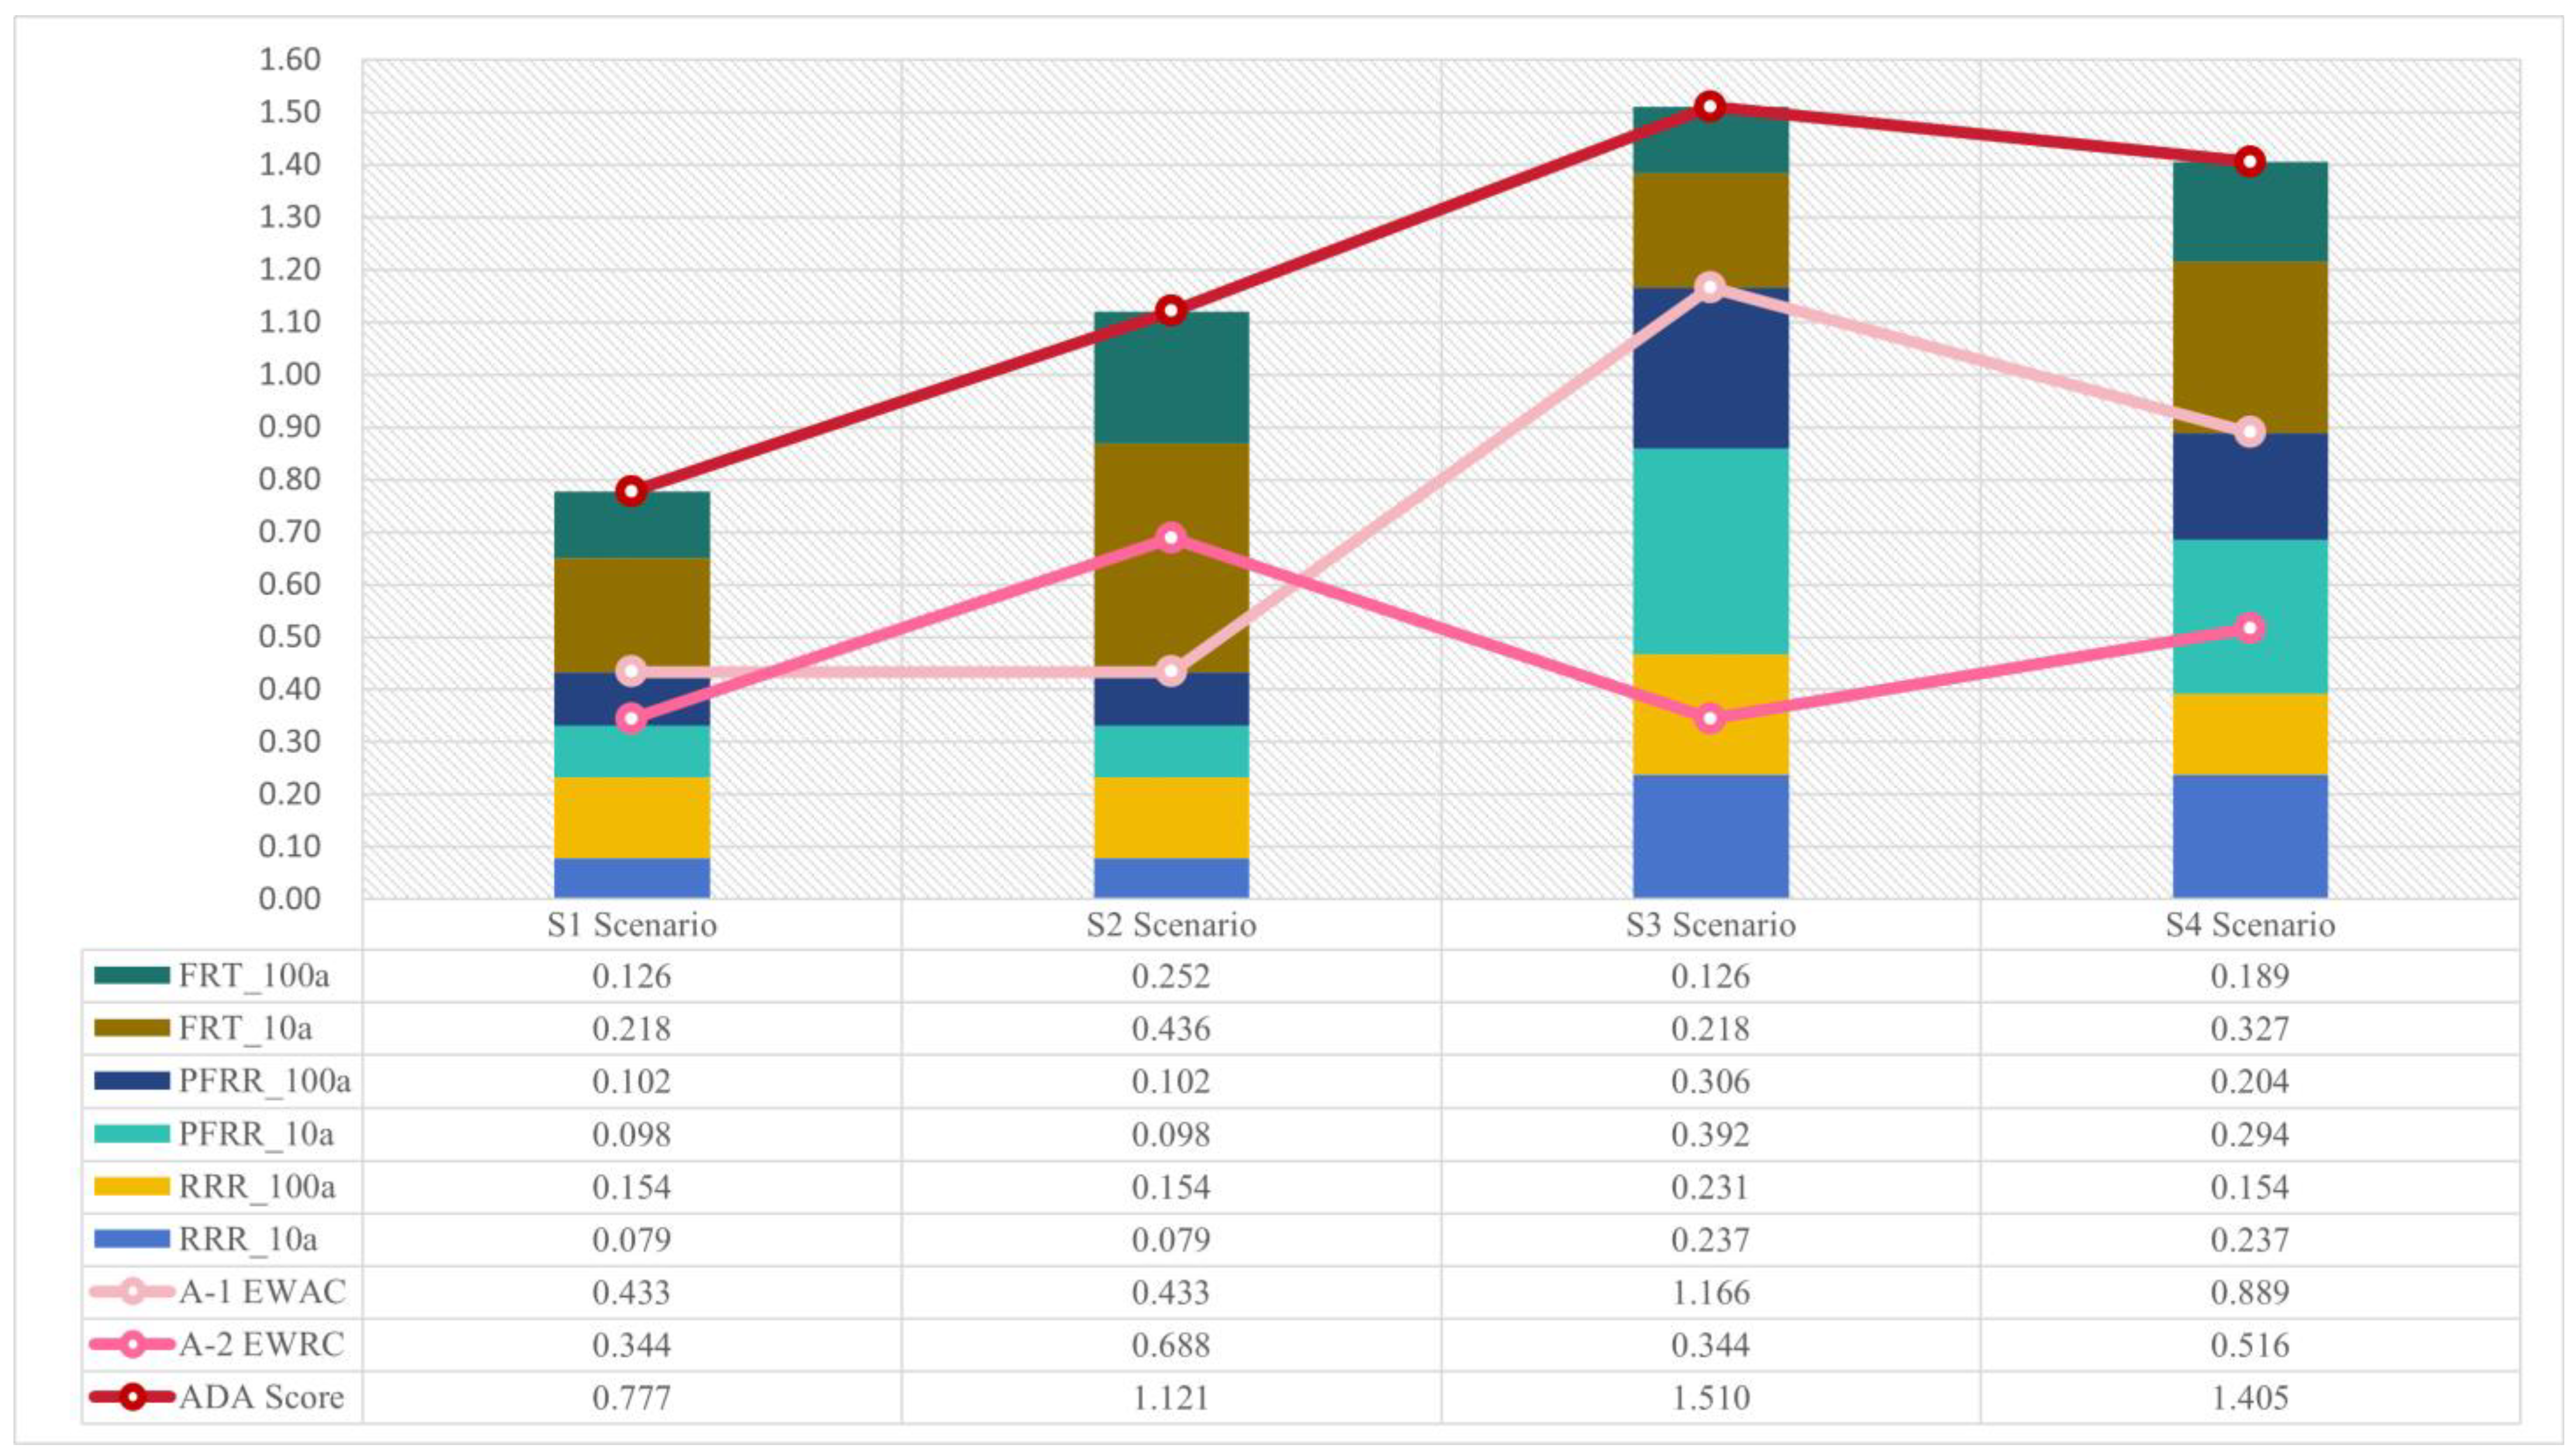
Task: Click the S2 Scenario axis label
Action: pyautogui.click(x=1171, y=925)
